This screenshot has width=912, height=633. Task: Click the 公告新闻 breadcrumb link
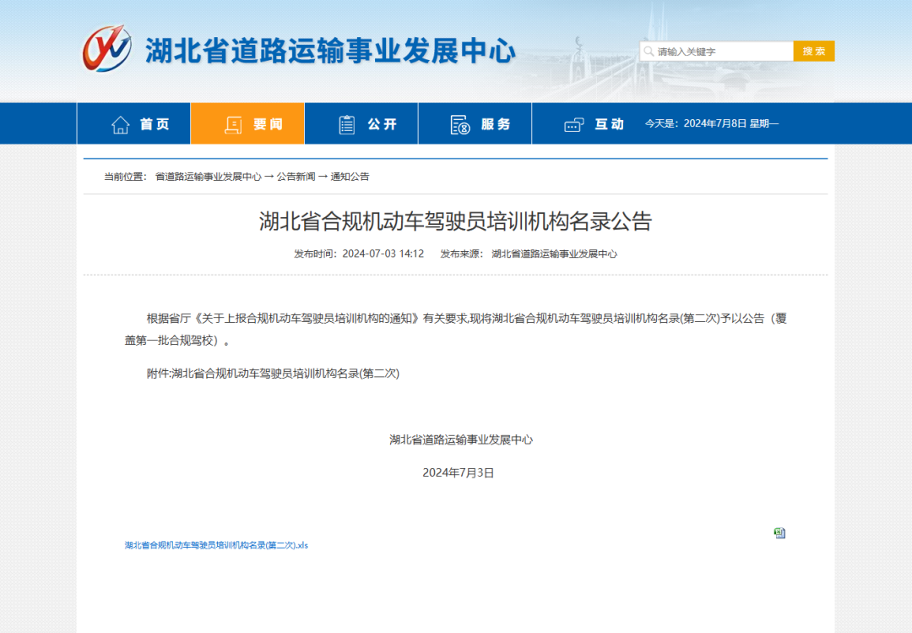[295, 176]
